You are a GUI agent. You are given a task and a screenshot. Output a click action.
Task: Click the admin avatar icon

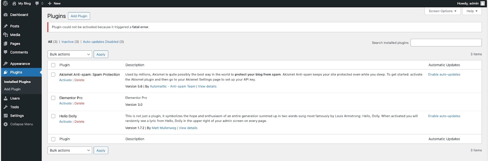(483, 3)
